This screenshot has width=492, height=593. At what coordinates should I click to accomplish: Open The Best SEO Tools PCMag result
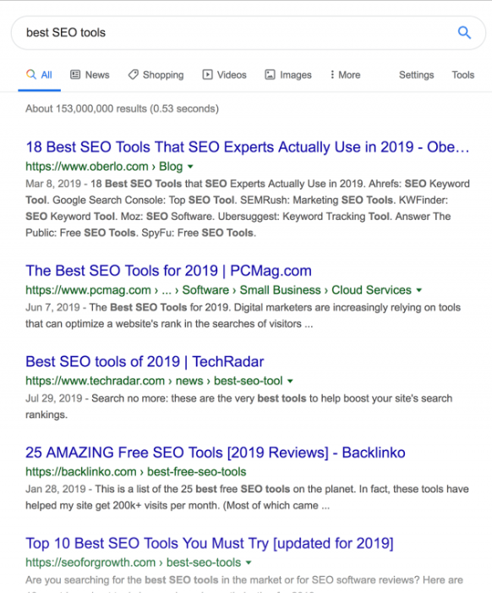(168, 271)
